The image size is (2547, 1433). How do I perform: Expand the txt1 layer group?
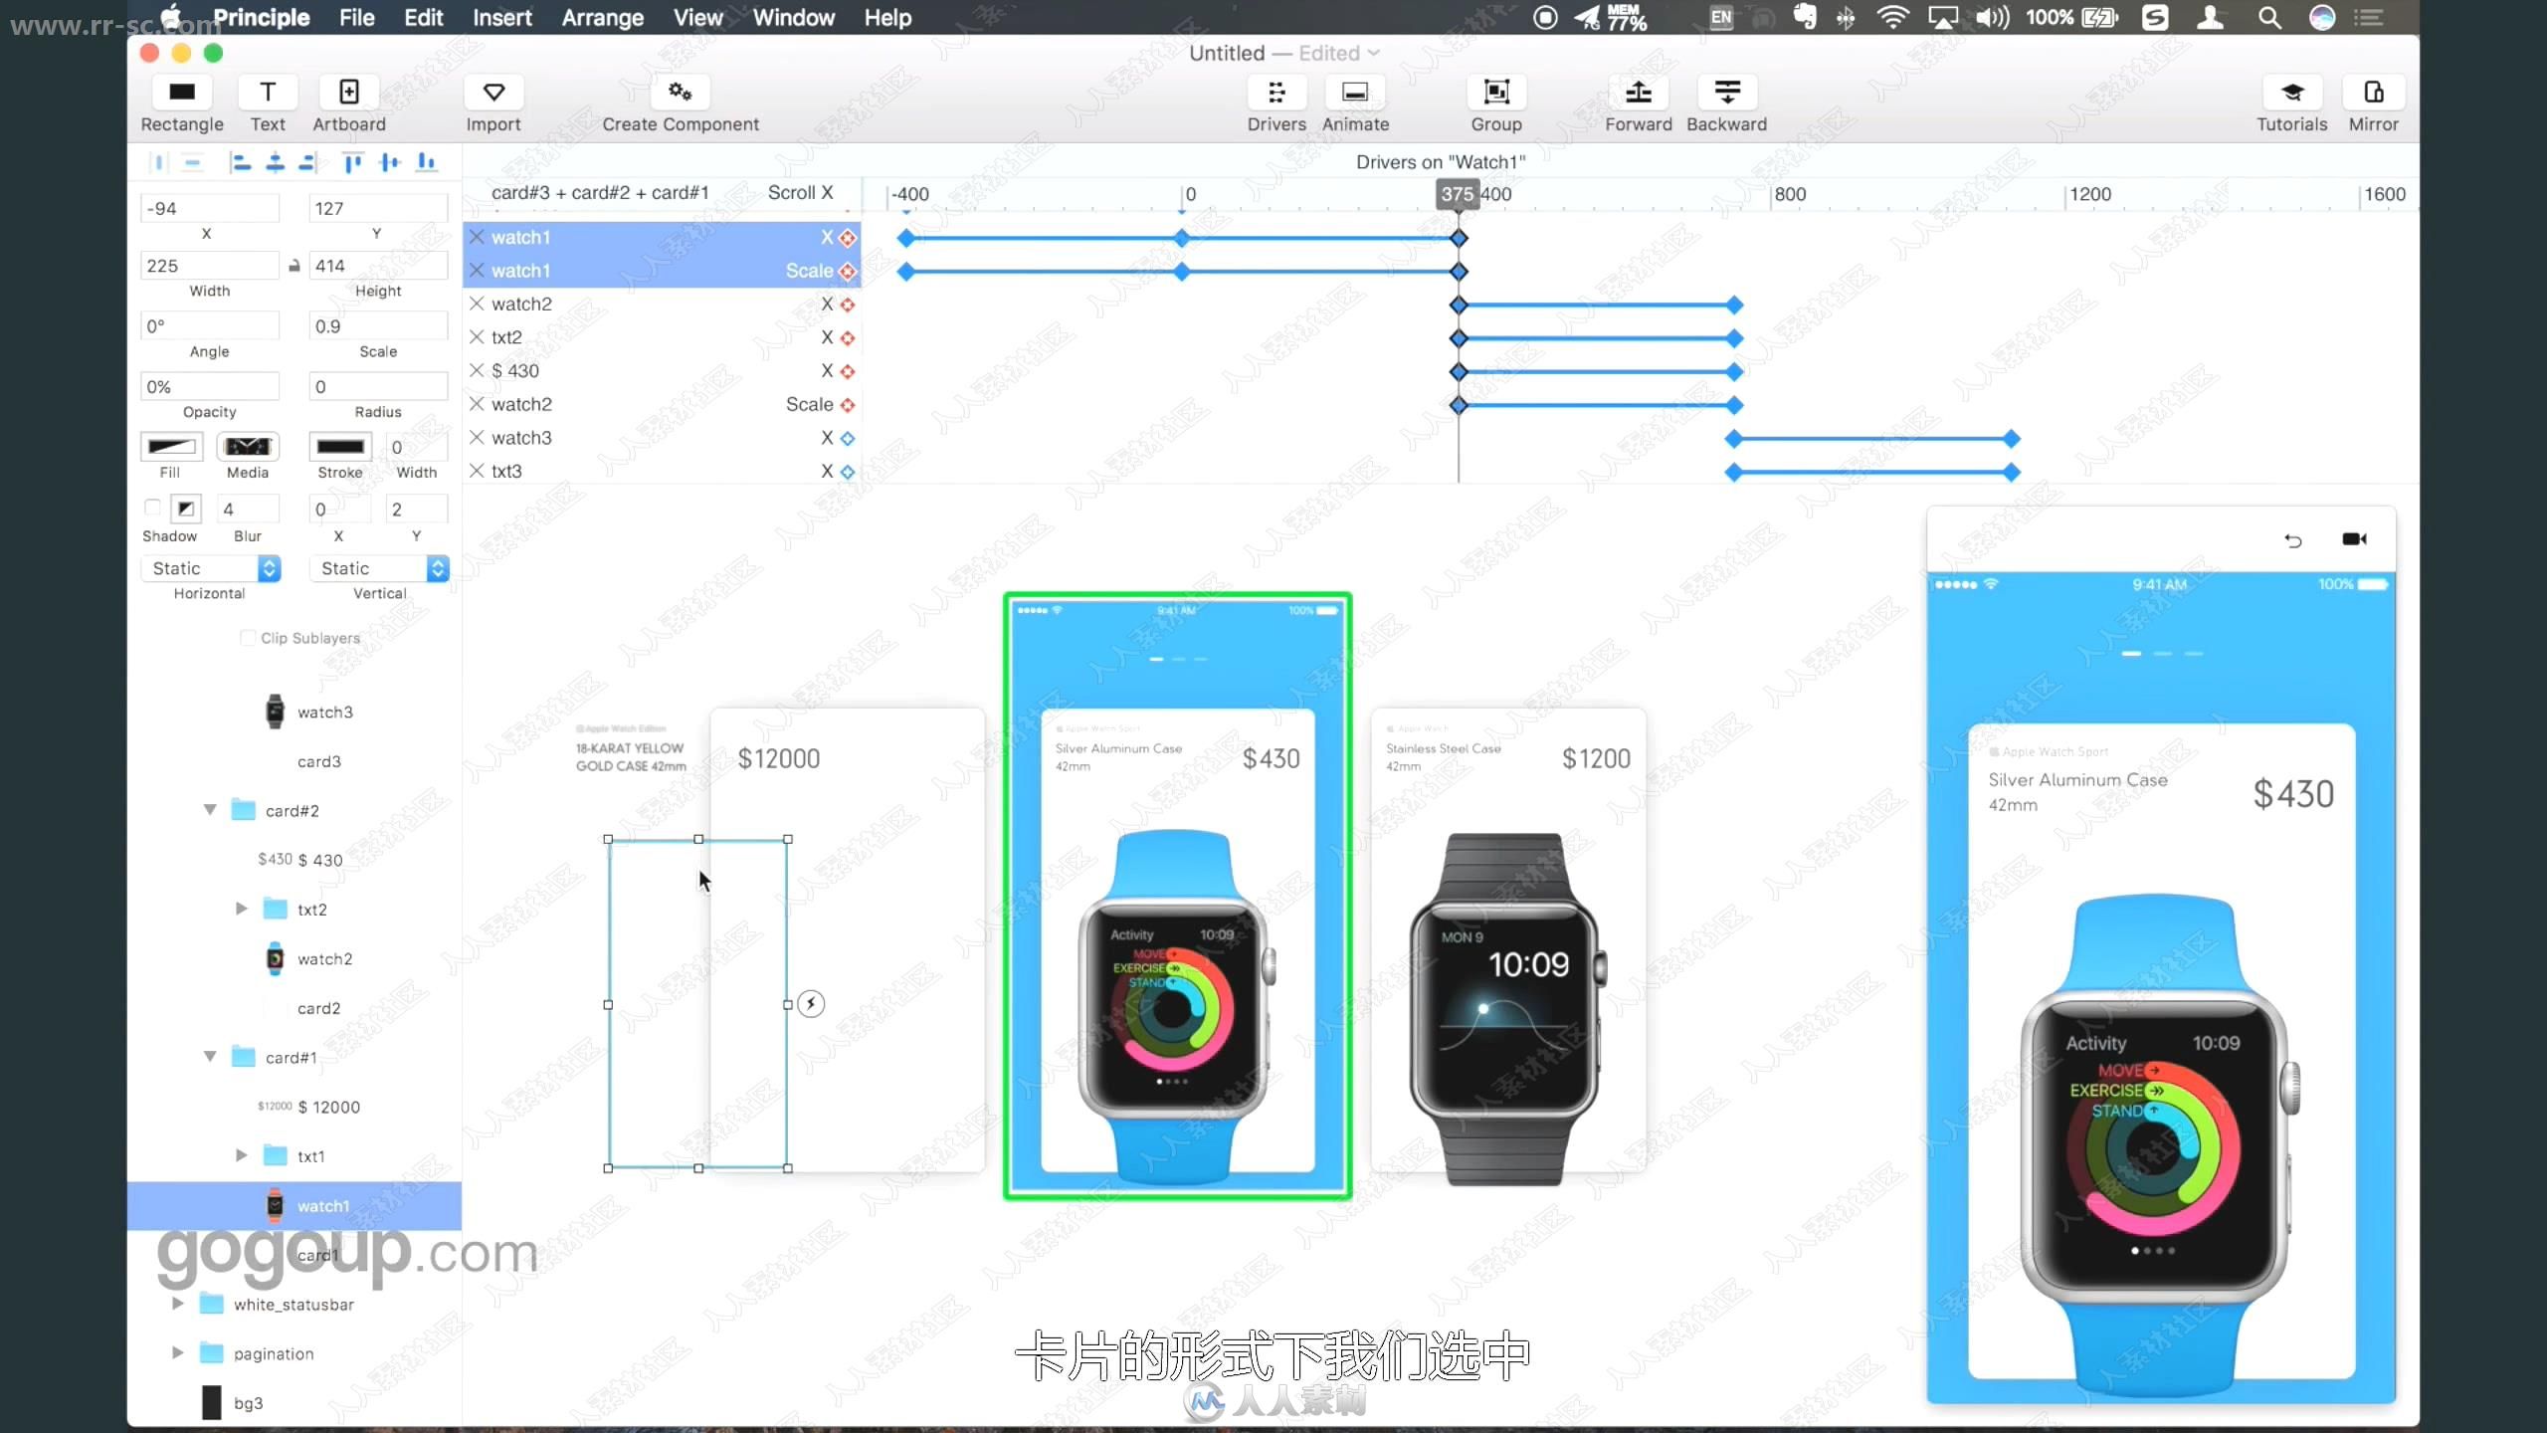coord(240,1154)
